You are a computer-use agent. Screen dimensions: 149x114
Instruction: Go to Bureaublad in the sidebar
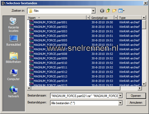[13, 41]
